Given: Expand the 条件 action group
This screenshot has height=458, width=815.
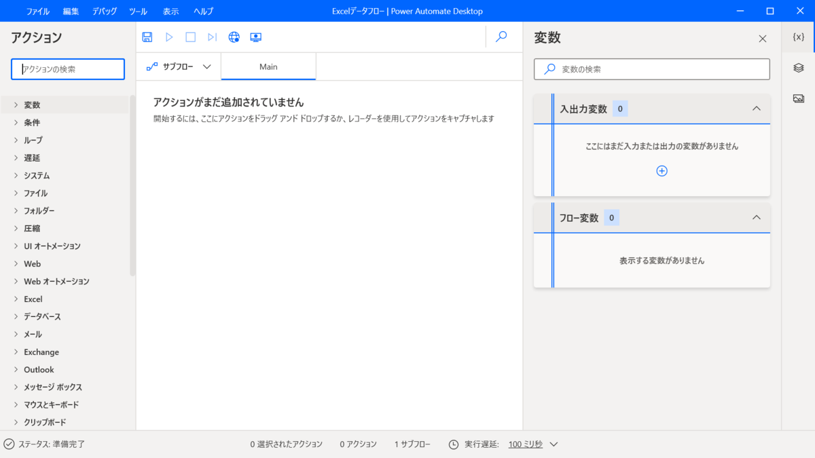Looking at the screenshot, I should click(16, 123).
